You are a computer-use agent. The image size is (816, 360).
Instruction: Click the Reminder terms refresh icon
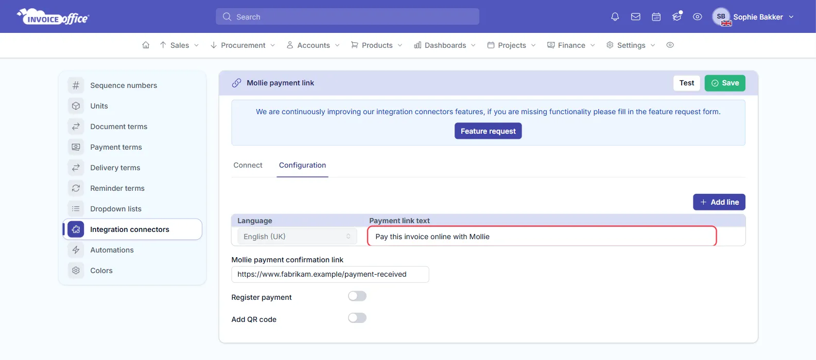pos(76,188)
